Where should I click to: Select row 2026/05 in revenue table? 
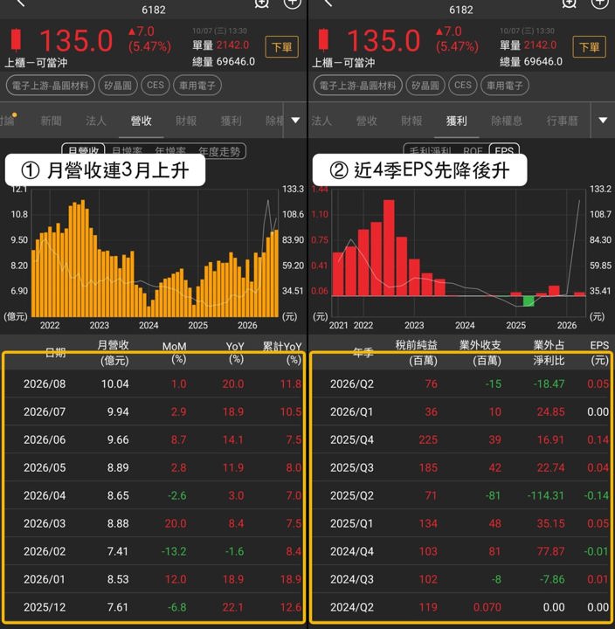pyautogui.click(x=154, y=467)
